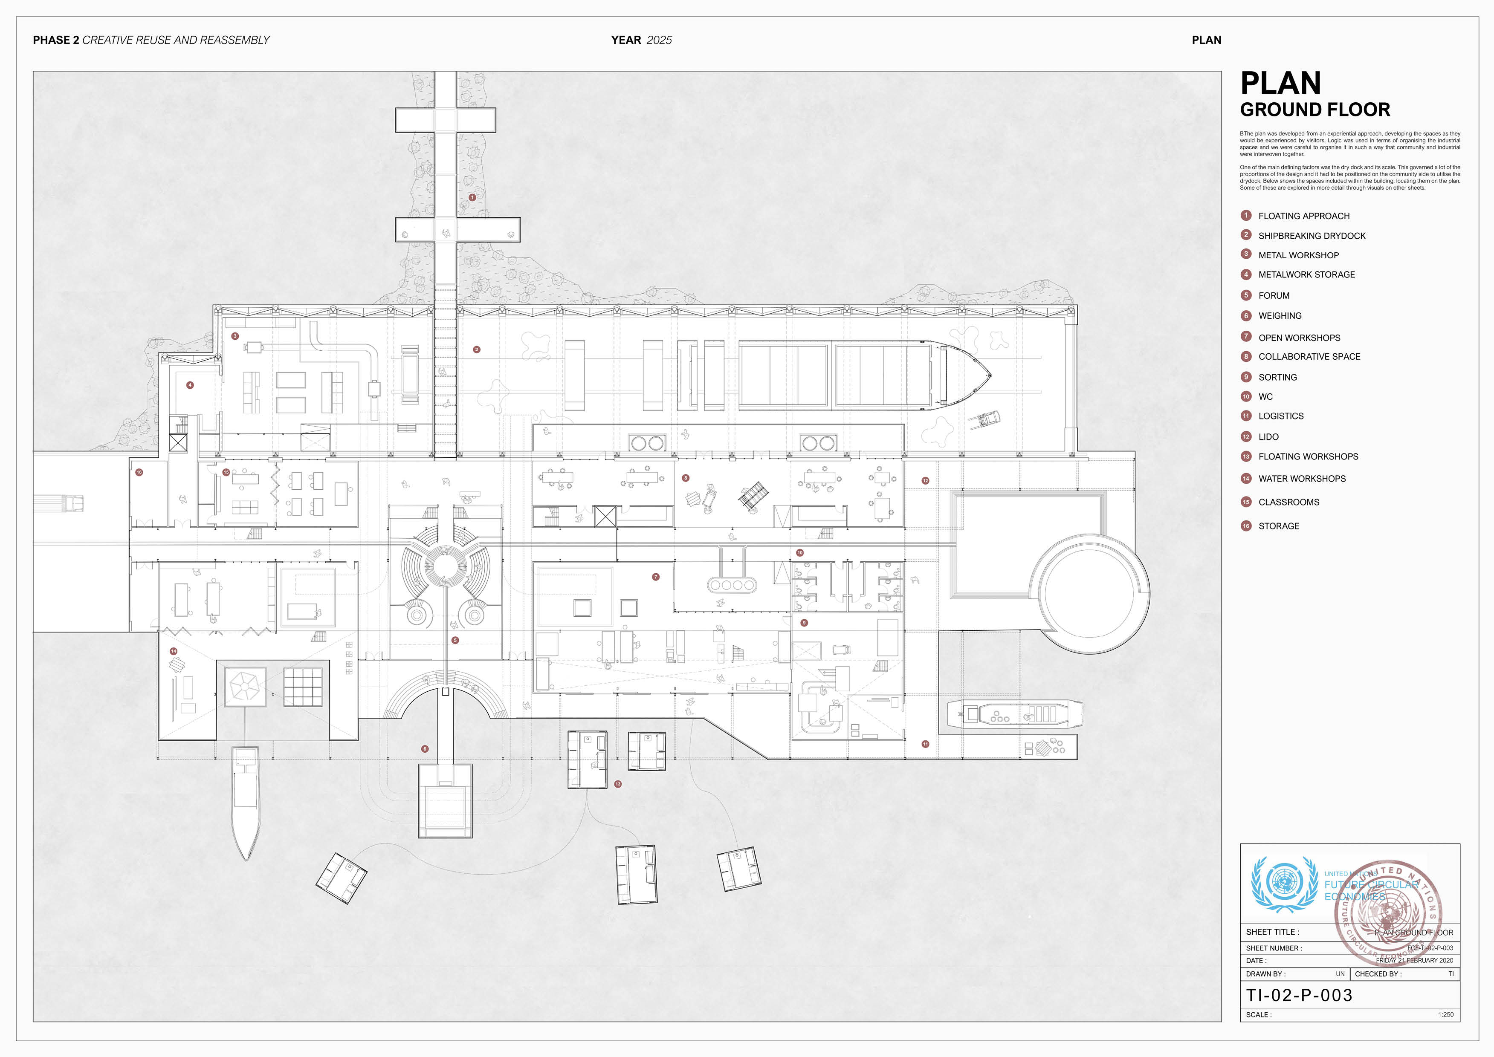
Task: Click marker 2 inside the drydock on plan
Action: 477,349
